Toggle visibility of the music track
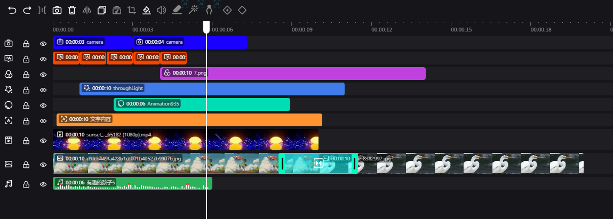Viewport: 613px width, 219px height. click(x=43, y=184)
